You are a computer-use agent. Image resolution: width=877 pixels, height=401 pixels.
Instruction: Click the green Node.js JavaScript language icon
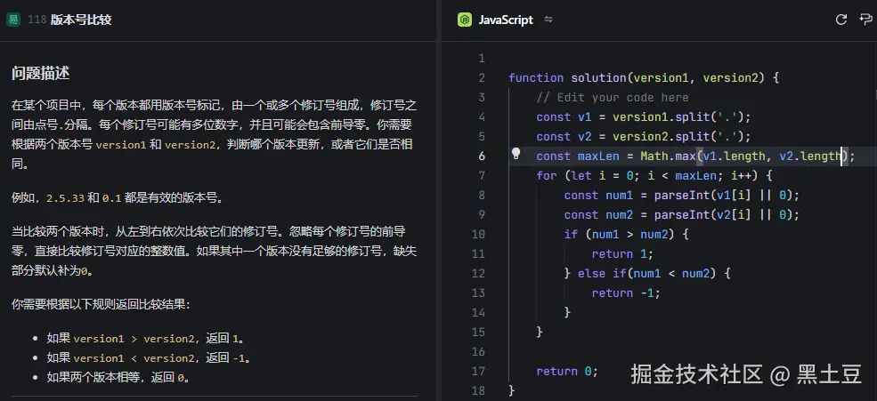tap(464, 20)
